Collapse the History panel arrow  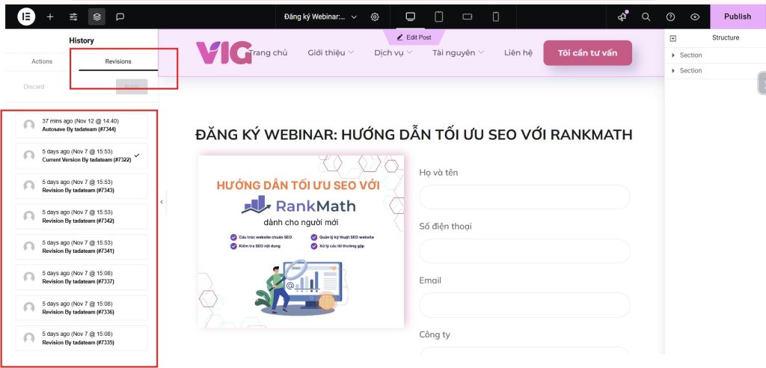click(162, 202)
